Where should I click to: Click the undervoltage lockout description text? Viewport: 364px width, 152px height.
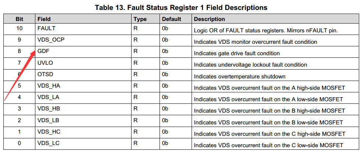point(251,65)
